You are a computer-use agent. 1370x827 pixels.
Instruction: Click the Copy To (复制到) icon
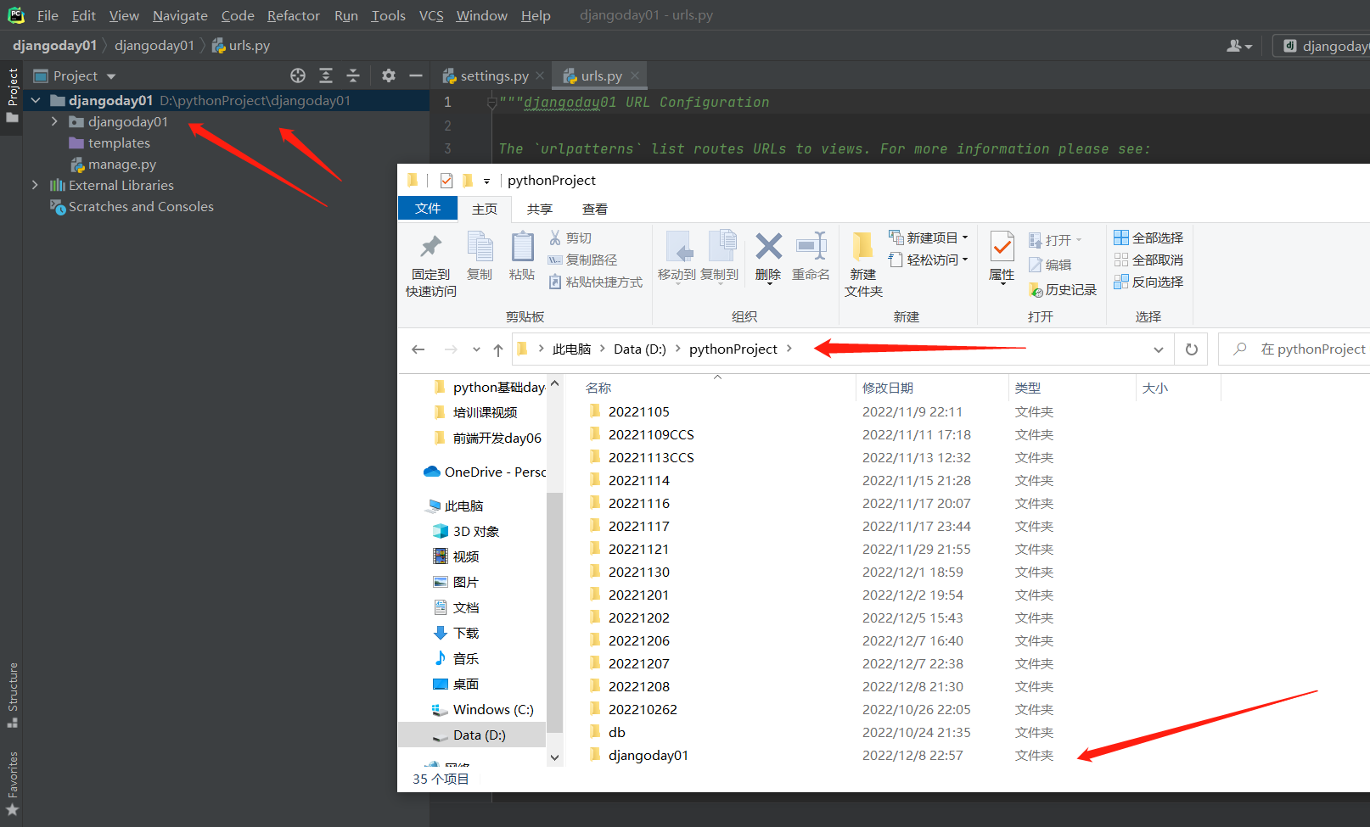[721, 246]
